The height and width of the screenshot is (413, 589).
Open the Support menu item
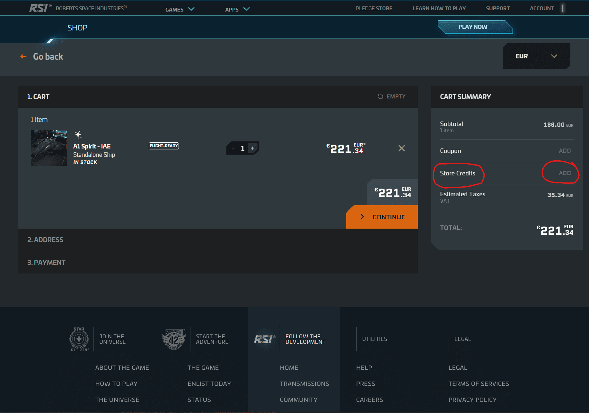click(x=497, y=8)
